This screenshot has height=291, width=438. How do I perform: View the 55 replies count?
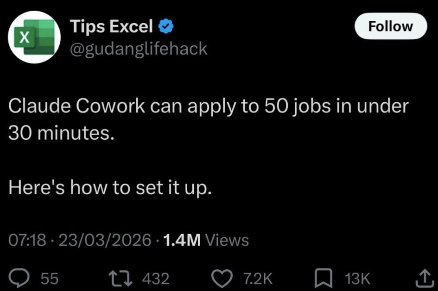pyautogui.click(x=49, y=278)
